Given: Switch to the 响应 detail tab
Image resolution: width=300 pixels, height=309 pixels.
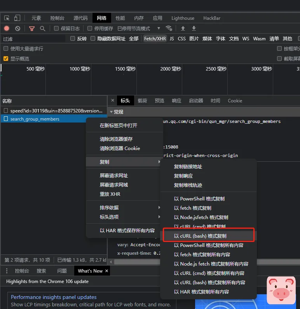Looking at the screenshot, I should 176,101.
